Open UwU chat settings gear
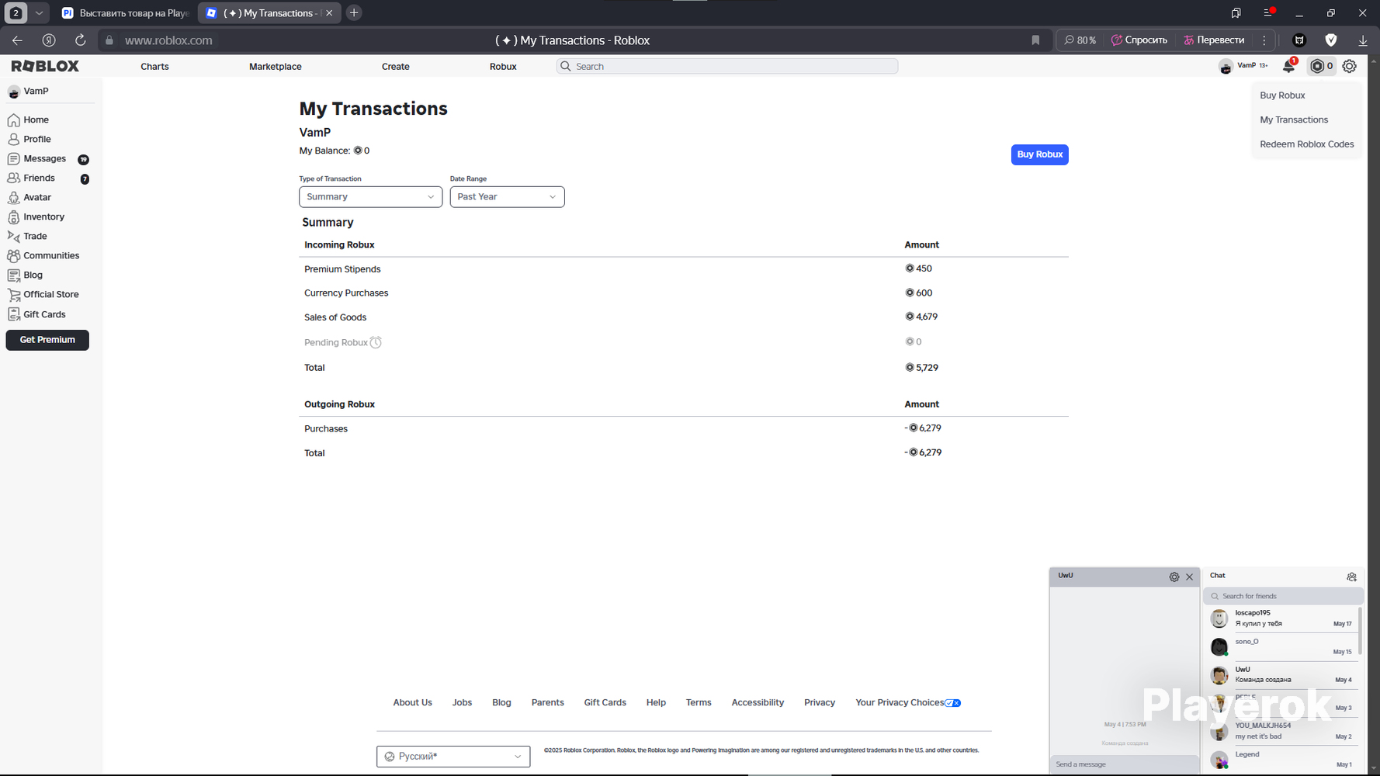Screen dimensions: 1380x776 (1174, 577)
